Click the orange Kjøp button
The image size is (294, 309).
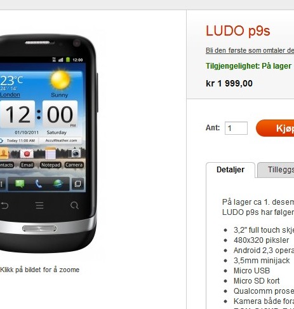(275, 128)
